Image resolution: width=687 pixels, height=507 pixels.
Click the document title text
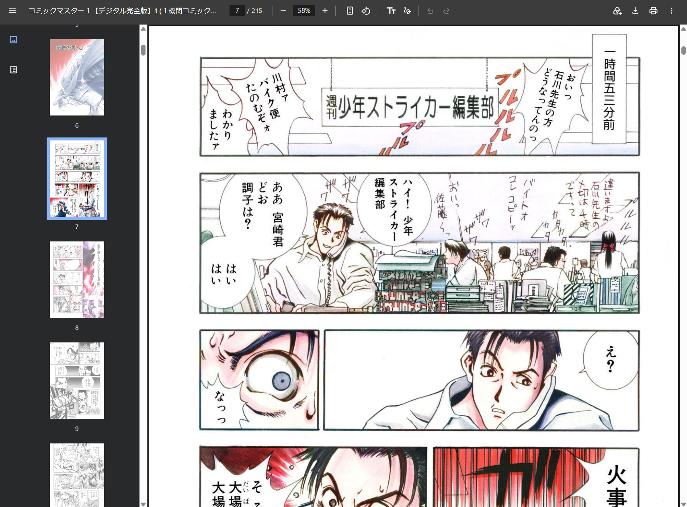point(122,11)
